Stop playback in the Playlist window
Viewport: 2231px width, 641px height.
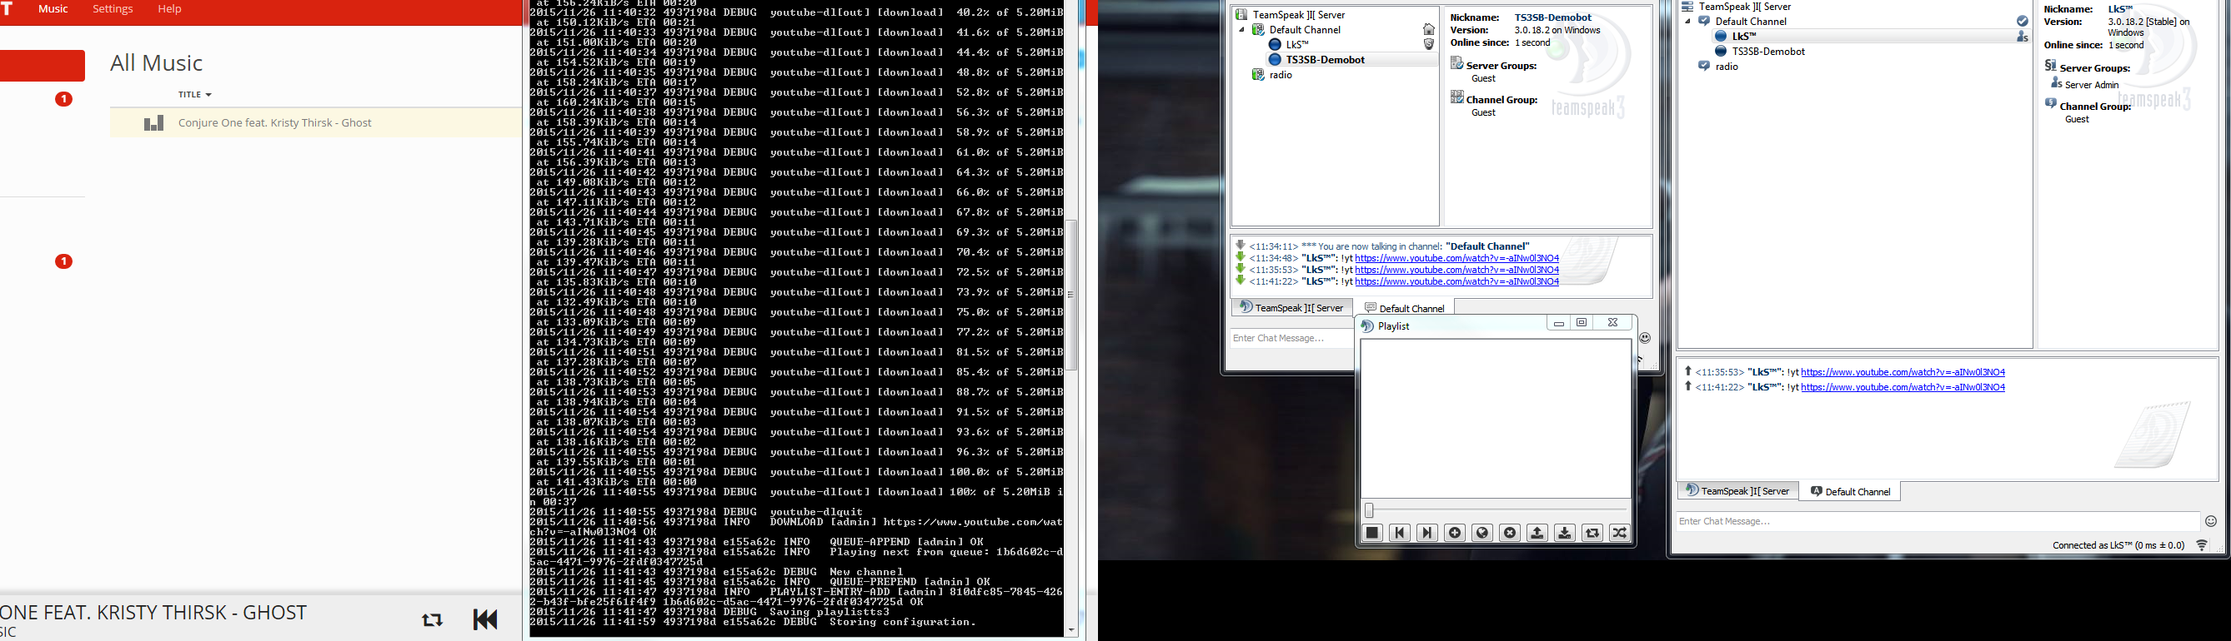pyautogui.click(x=1371, y=533)
